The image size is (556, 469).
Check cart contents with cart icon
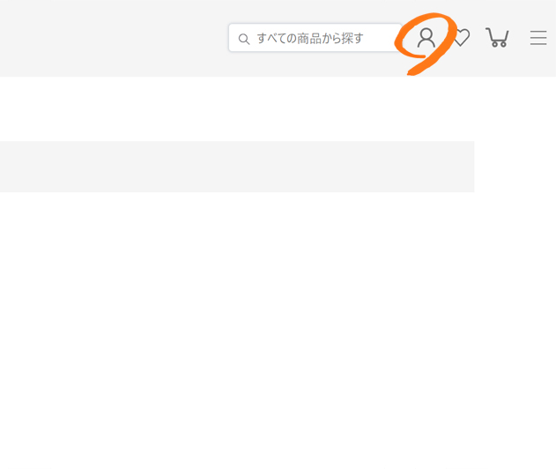click(497, 37)
